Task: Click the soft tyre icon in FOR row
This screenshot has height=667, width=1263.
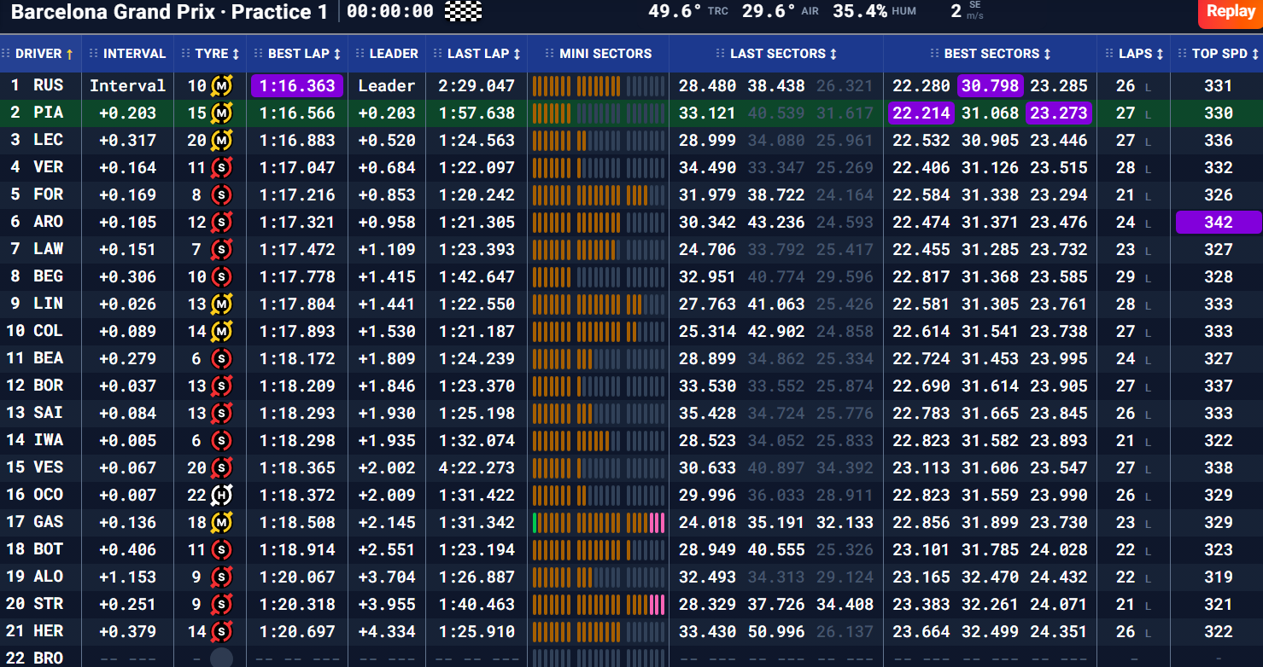Action: (x=222, y=194)
